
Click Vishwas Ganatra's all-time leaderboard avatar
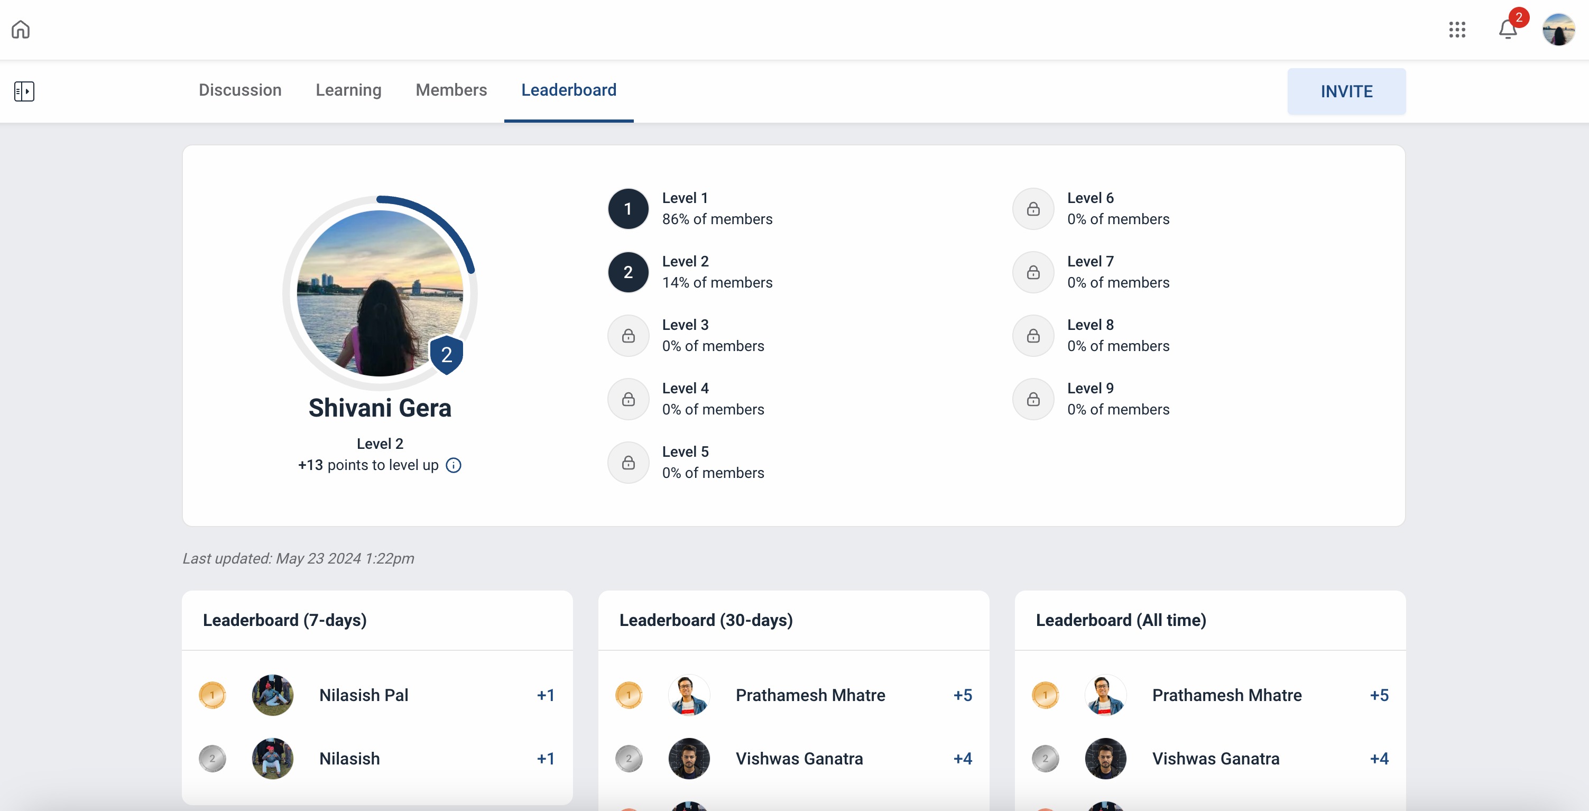pyautogui.click(x=1105, y=759)
